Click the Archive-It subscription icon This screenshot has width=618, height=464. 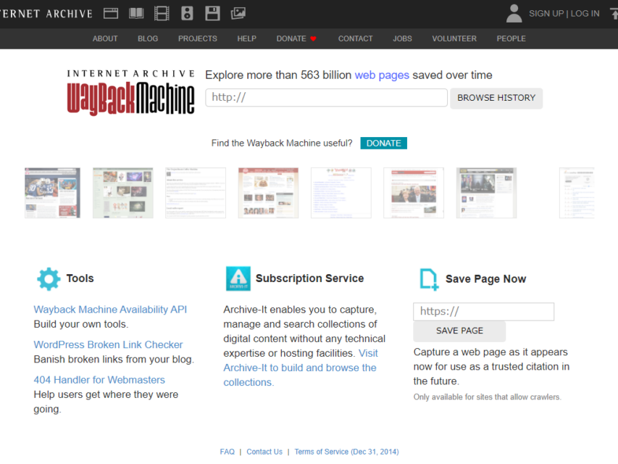[238, 278]
